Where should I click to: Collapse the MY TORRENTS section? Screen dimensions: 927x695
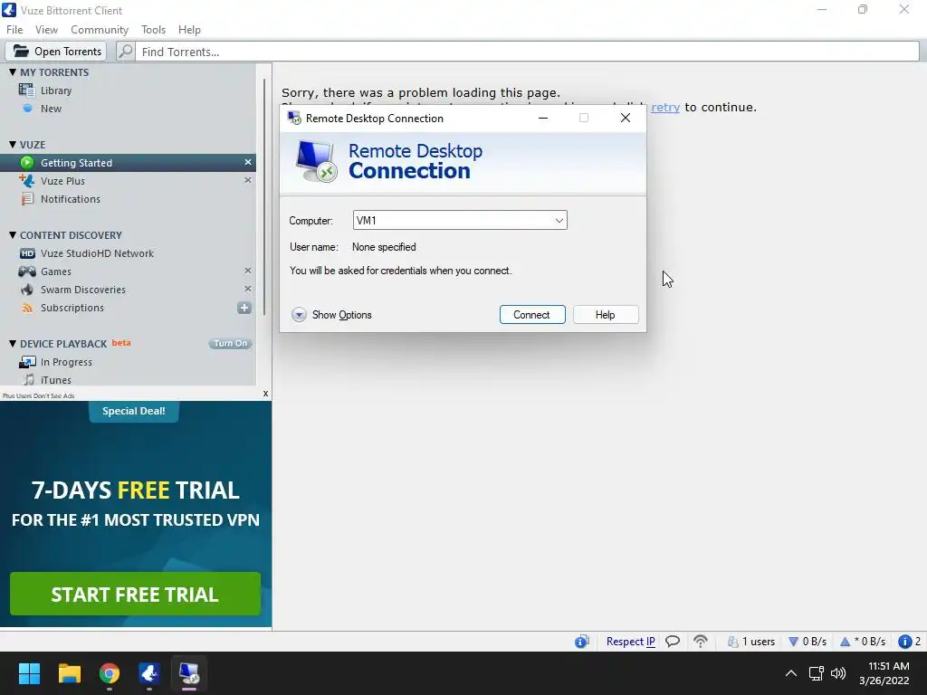13,72
